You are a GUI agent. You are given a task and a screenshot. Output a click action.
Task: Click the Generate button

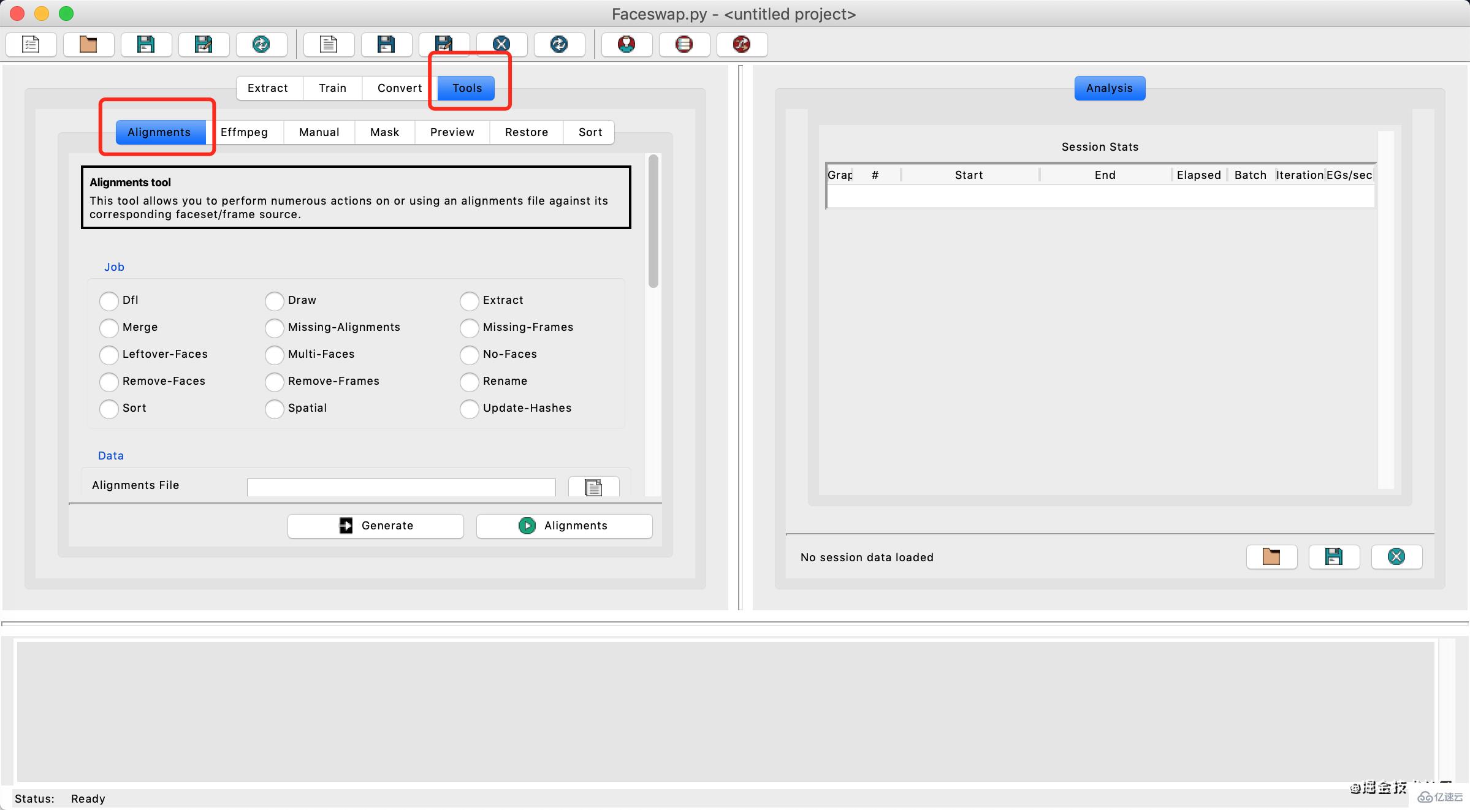(375, 524)
